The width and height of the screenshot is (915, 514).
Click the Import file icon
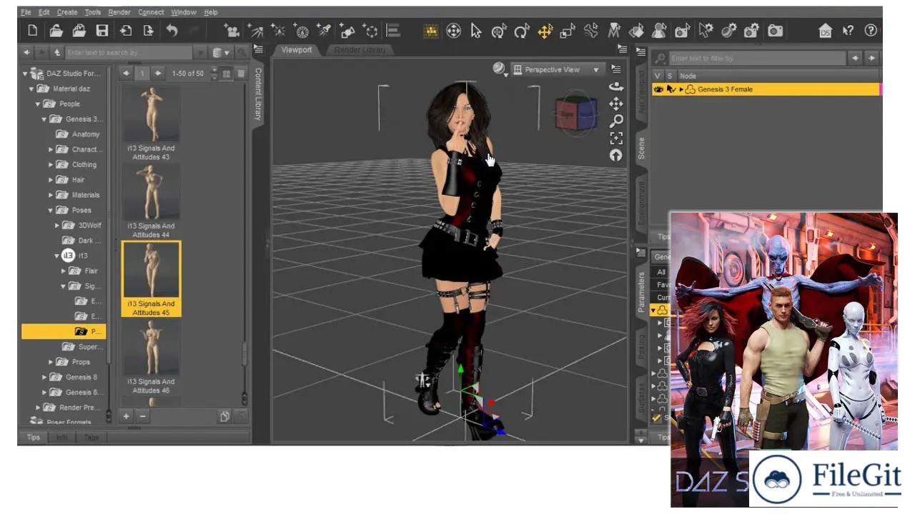(126, 31)
